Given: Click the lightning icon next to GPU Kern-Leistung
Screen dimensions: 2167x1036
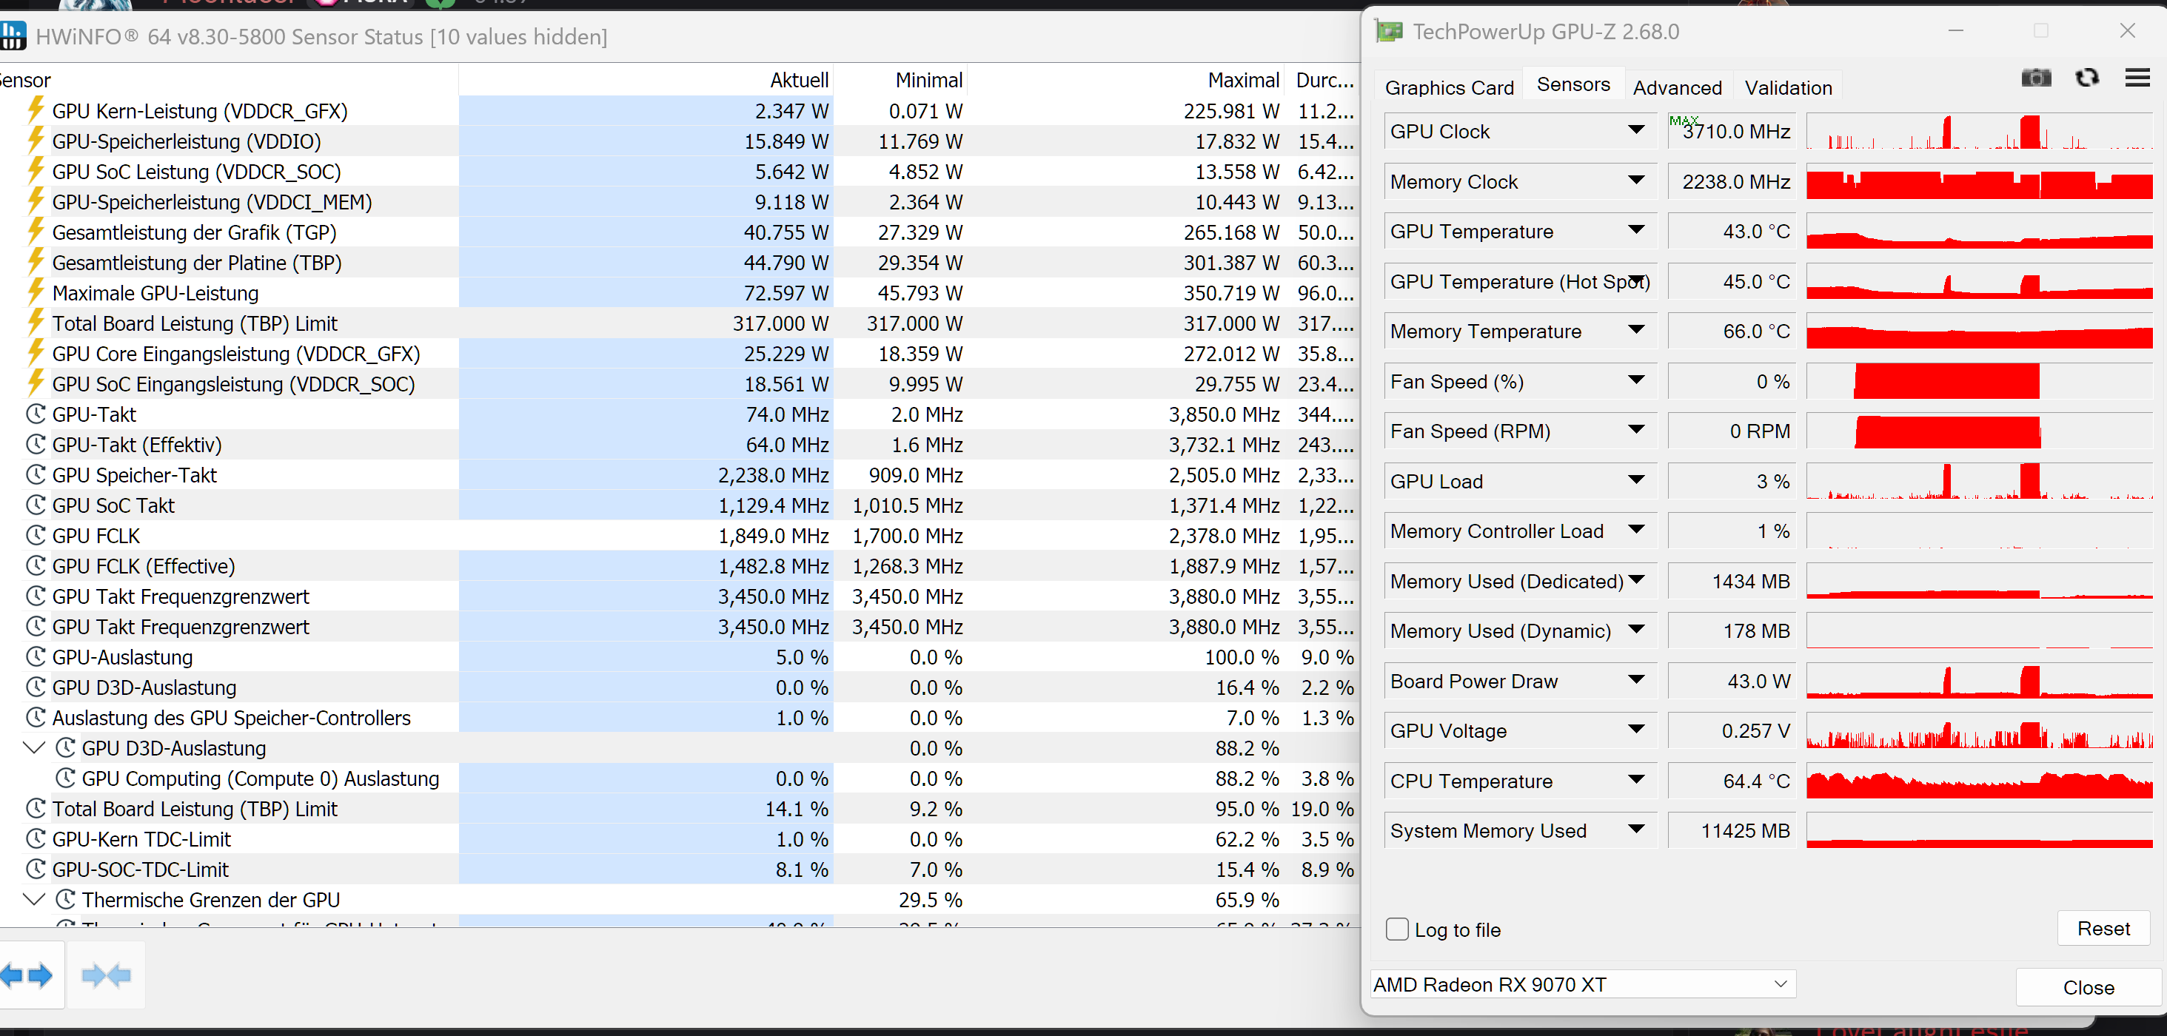Looking at the screenshot, I should pos(35,110).
